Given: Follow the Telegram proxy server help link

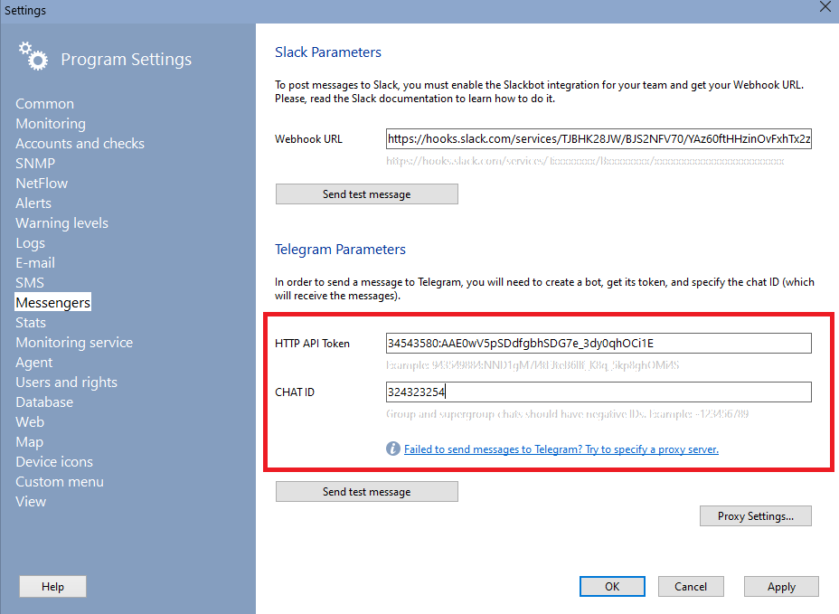Looking at the screenshot, I should tap(561, 449).
